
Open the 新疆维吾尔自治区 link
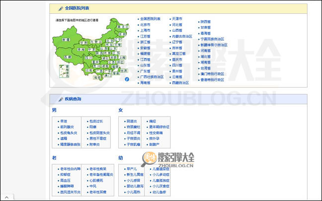(214, 45)
